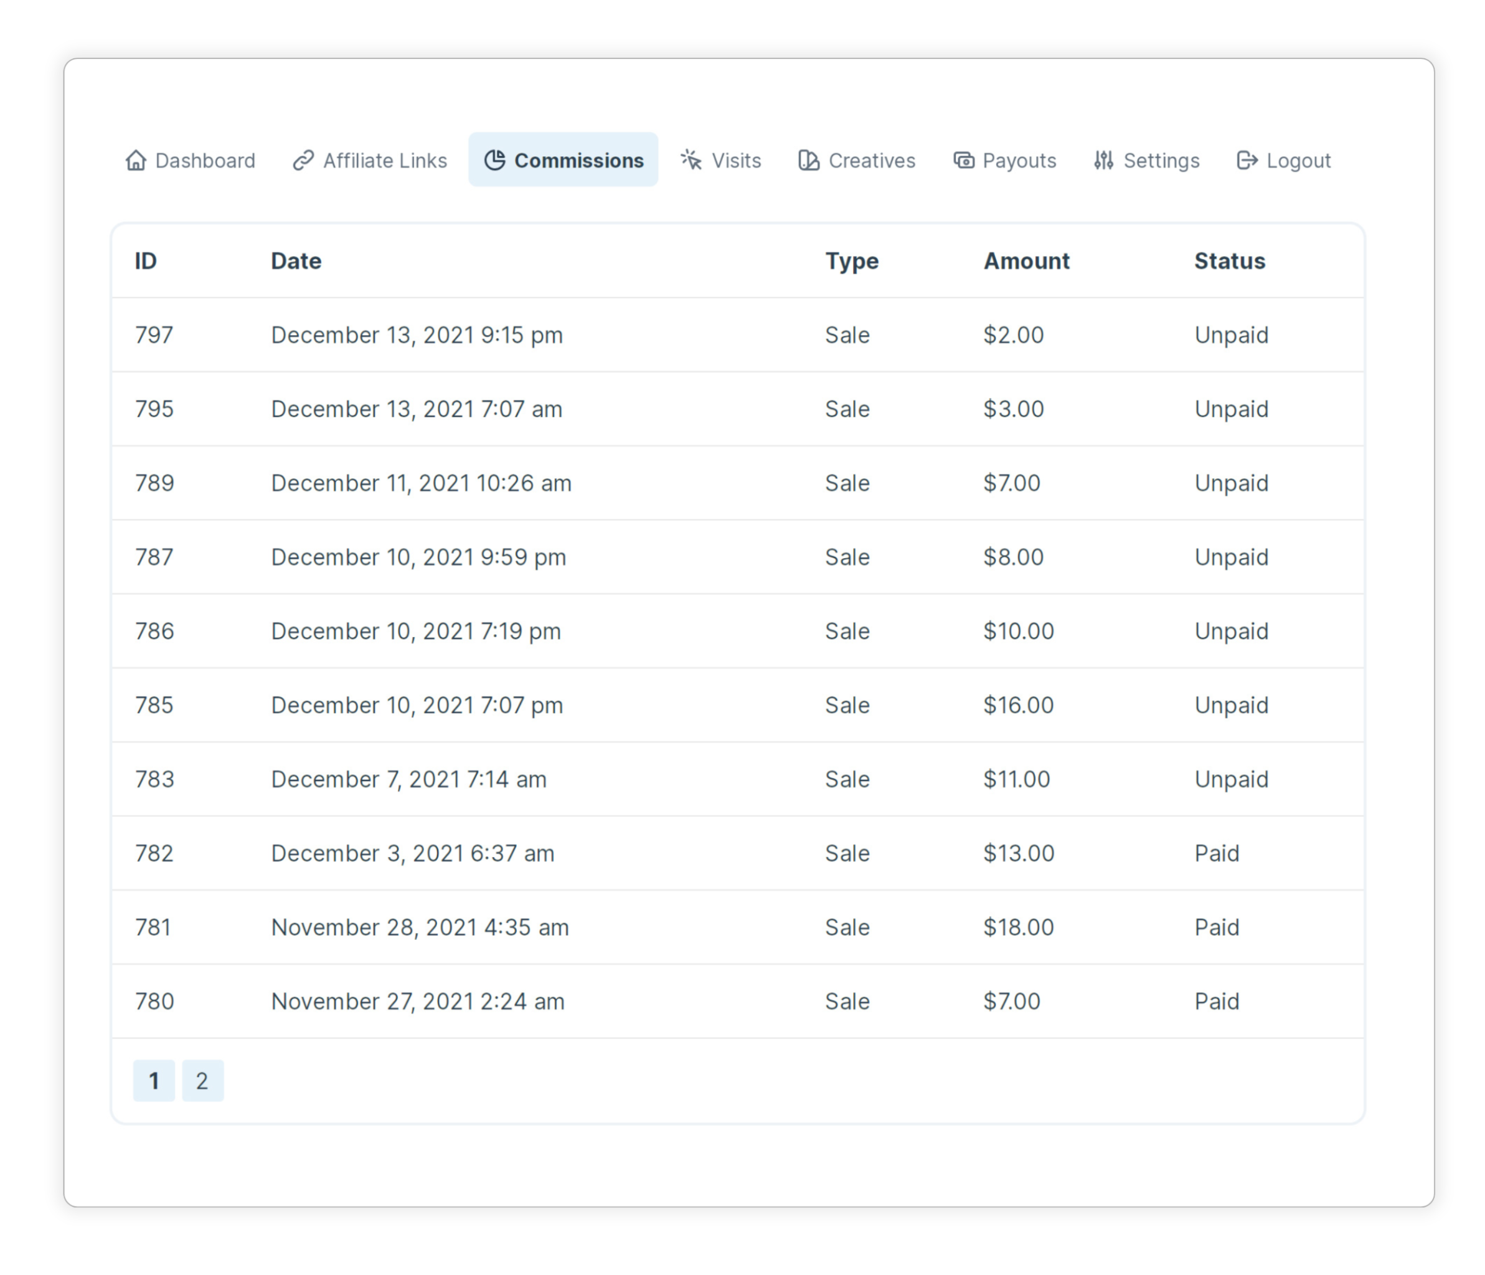This screenshot has height=1275, width=1485.
Task: Click Paid status of commission 782
Action: 1216,853
